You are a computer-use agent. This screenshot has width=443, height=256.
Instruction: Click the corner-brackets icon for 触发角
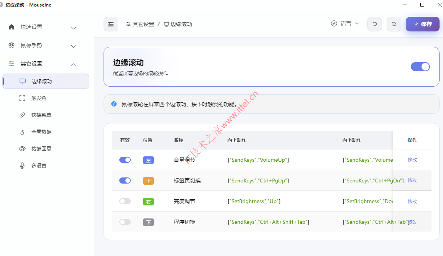(x=22, y=98)
